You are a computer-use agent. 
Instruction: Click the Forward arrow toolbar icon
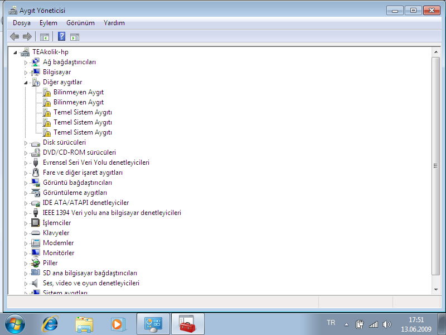[27, 36]
